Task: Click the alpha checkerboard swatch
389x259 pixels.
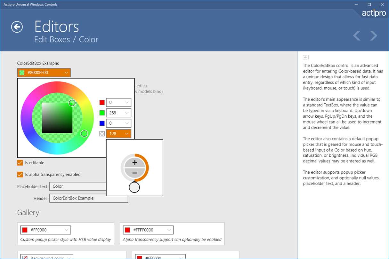Action: (102, 134)
